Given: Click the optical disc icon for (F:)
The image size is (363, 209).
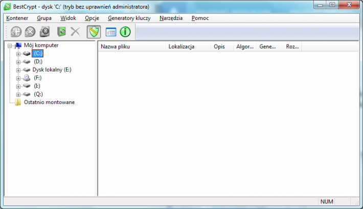Looking at the screenshot, I should (27, 78).
